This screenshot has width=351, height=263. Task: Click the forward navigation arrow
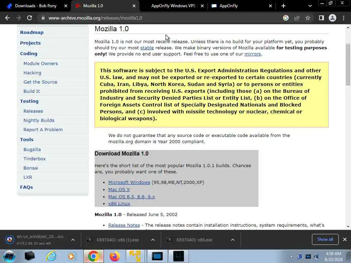click(19, 18)
